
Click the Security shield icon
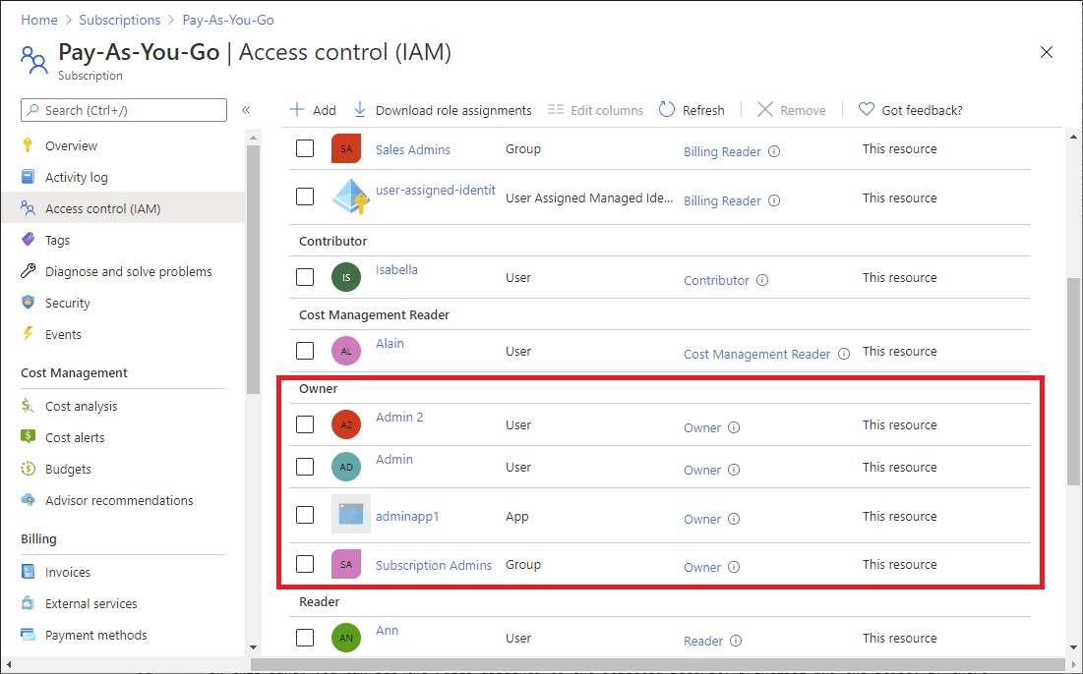(28, 303)
